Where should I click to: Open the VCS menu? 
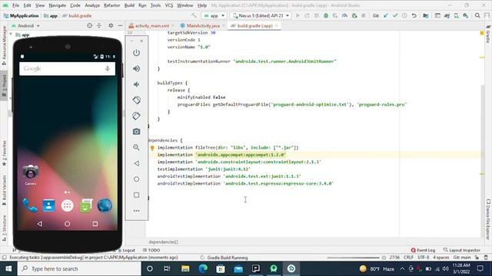[x=169, y=5]
